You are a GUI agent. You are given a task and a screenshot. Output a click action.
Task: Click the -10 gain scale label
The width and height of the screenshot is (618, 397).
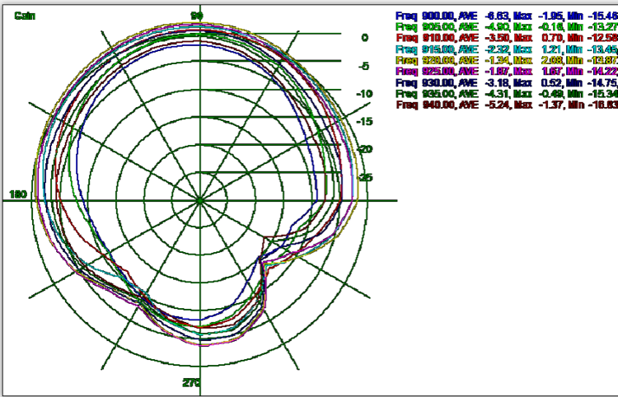point(363,94)
